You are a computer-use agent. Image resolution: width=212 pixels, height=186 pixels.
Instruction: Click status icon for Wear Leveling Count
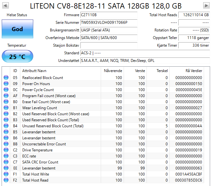click(6, 108)
